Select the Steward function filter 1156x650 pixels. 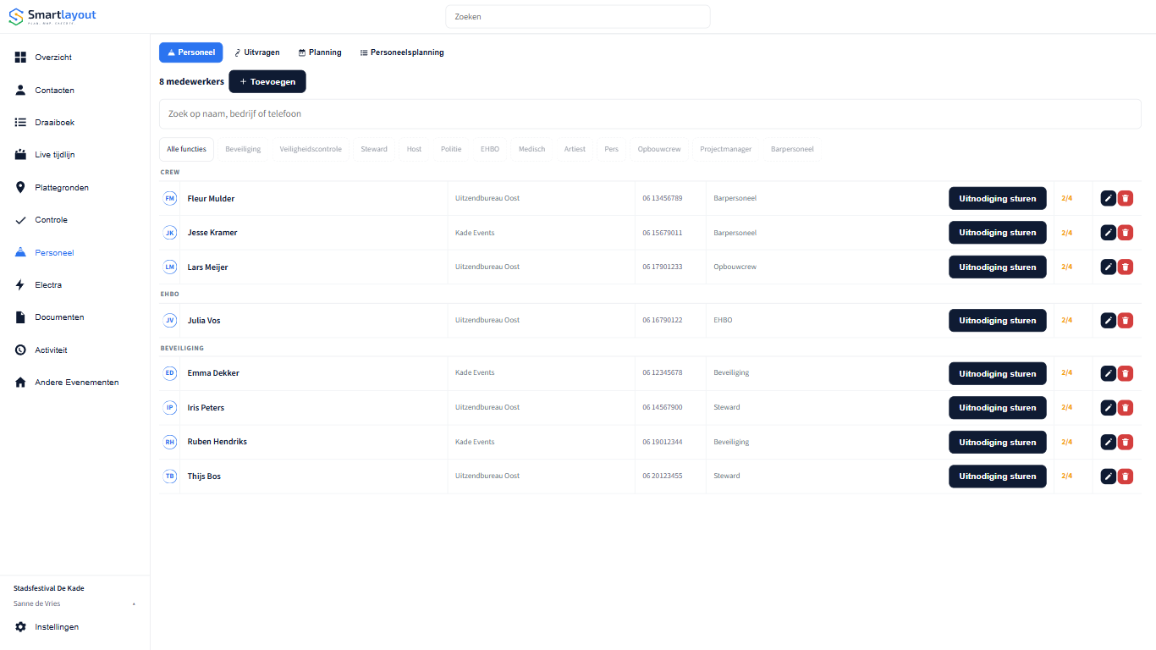[x=374, y=149]
